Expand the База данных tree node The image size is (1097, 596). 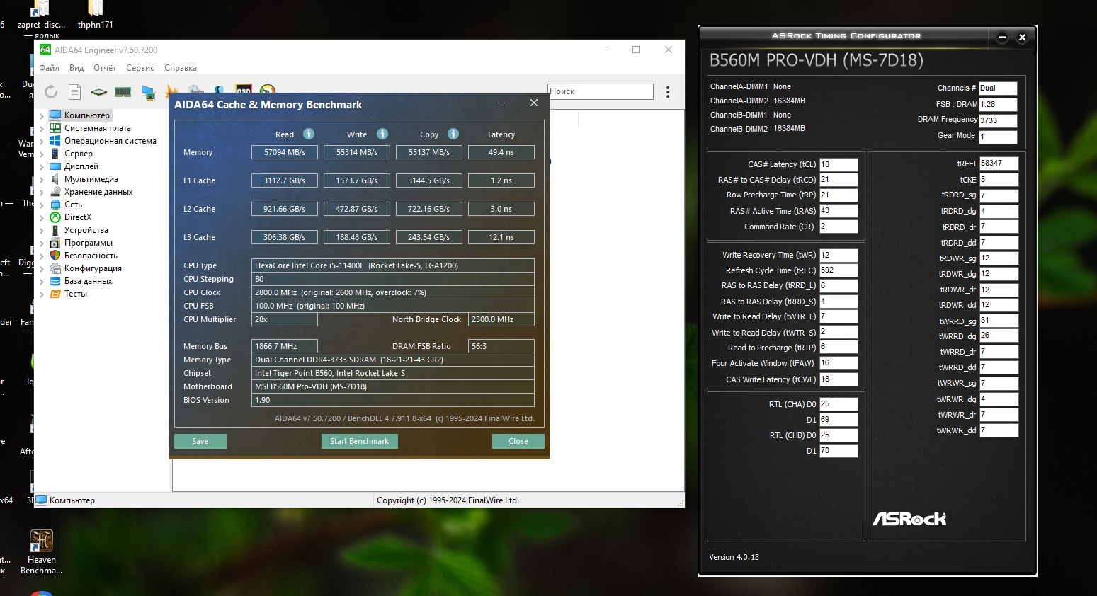(42, 281)
